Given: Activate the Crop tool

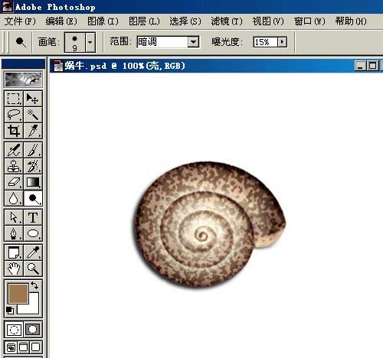Looking at the screenshot, I should tap(14, 131).
